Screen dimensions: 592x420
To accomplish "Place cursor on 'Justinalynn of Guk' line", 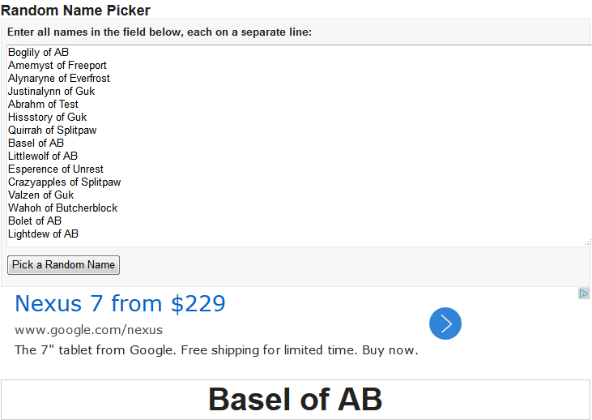I will [52, 92].
